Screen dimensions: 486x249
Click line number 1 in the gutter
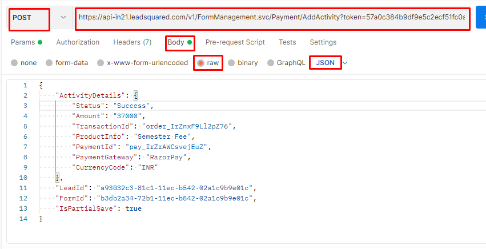click(25, 85)
